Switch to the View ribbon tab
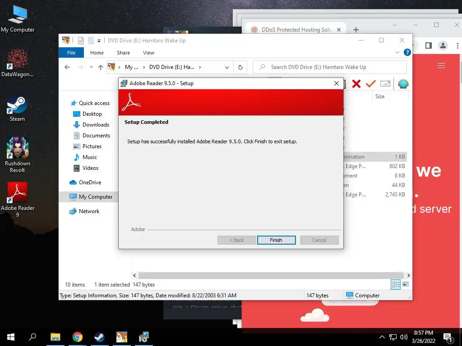Image resolution: width=462 pixels, height=346 pixels. coord(148,53)
